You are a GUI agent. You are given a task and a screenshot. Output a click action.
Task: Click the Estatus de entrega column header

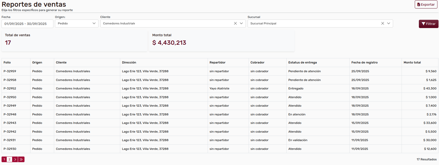tap(302, 62)
